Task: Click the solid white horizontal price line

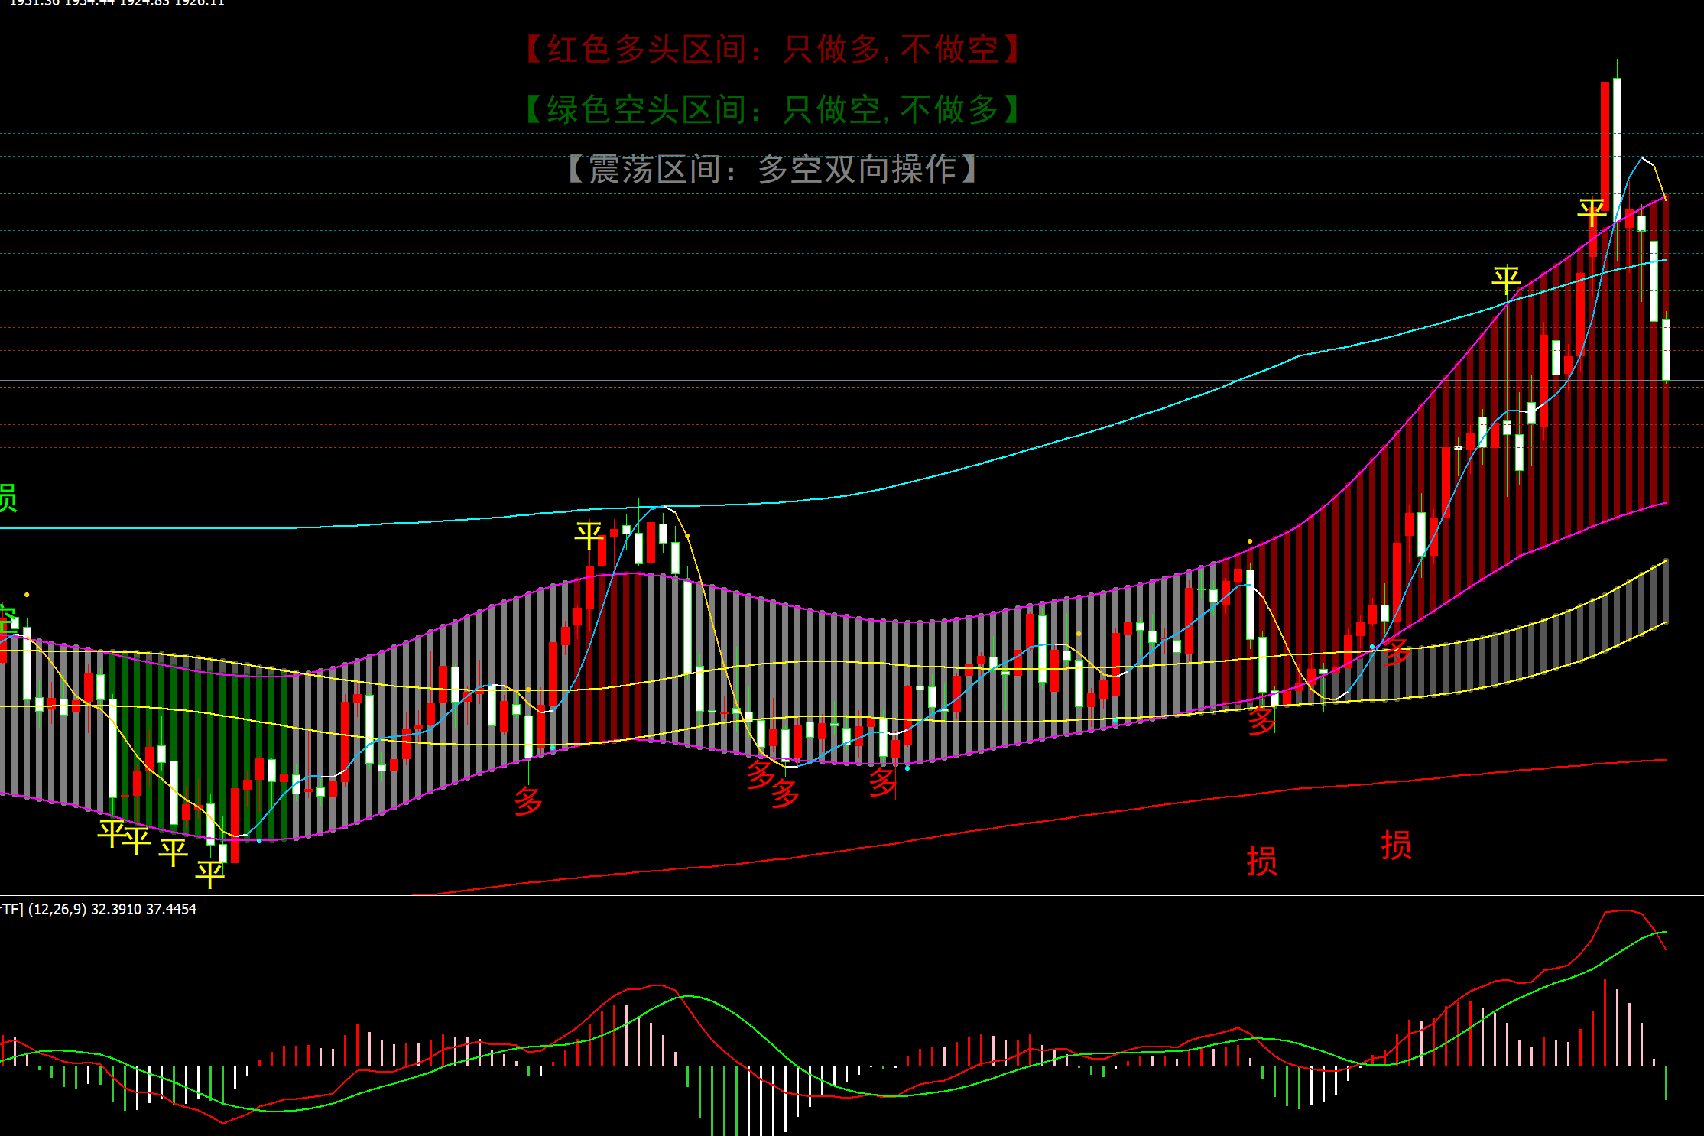Action: 764,380
